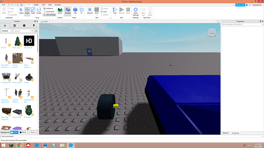Open Toolbox filter options icon

pos(36,31)
